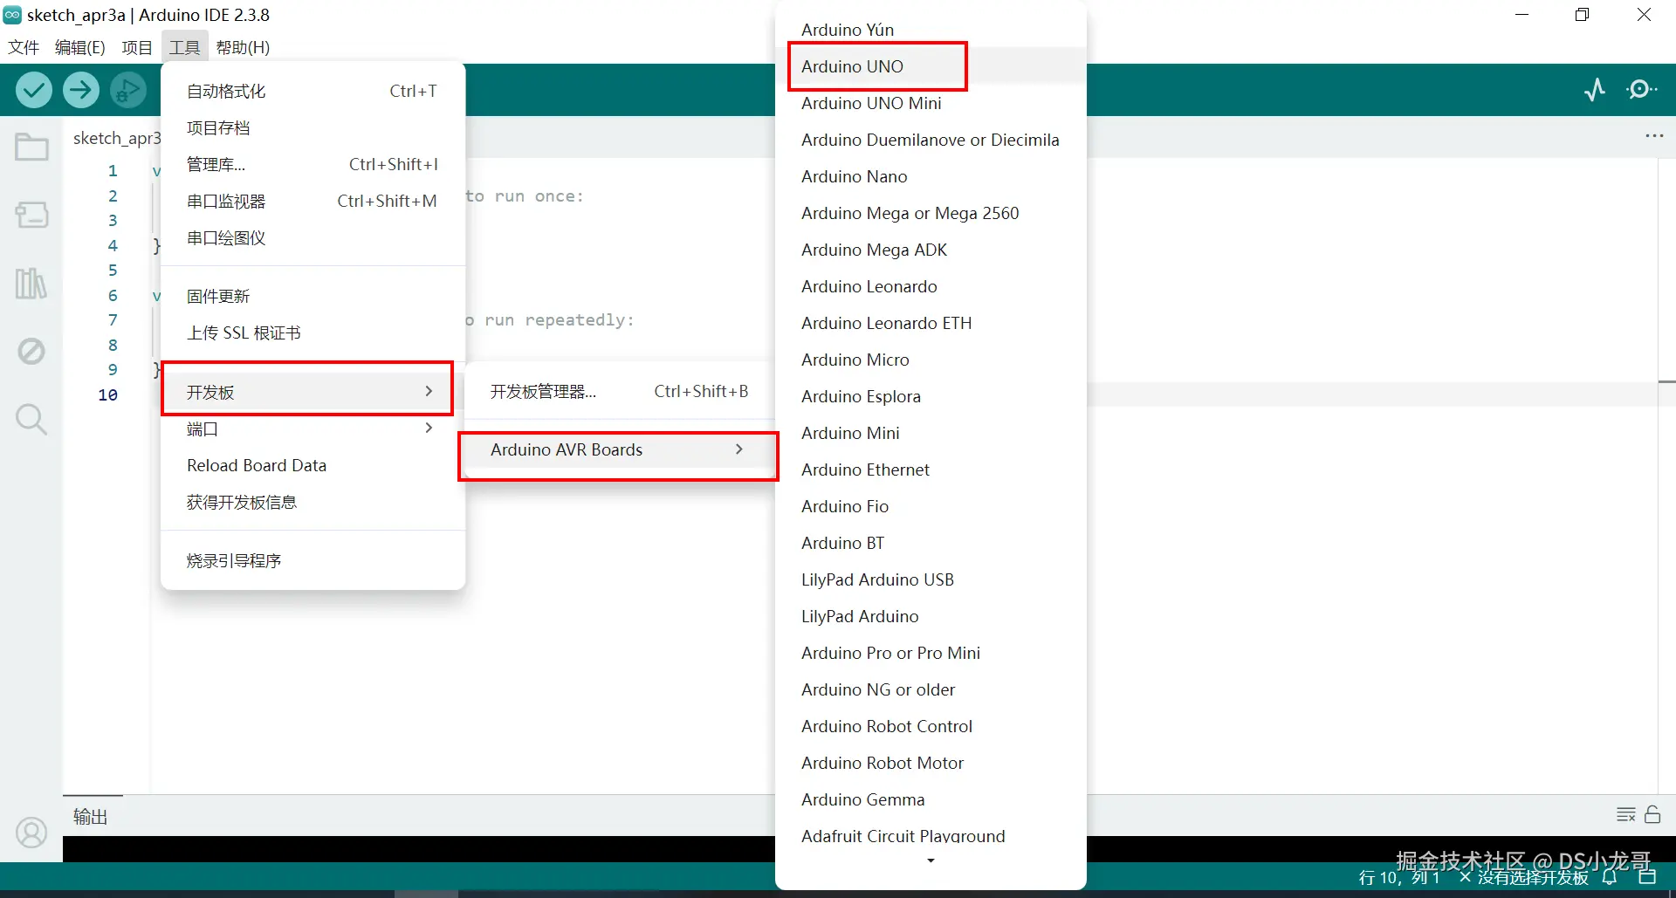
Task: Open the 帮助(H) menu
Action: tap(243, 47)
